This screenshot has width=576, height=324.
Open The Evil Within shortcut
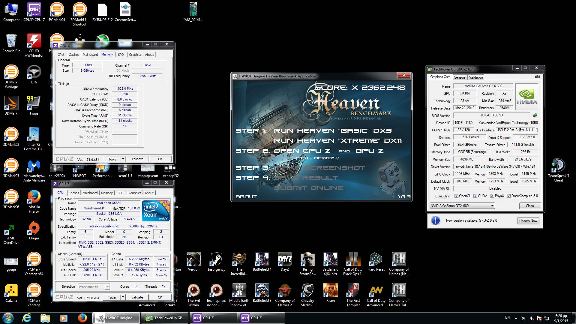tap(193, 295)
